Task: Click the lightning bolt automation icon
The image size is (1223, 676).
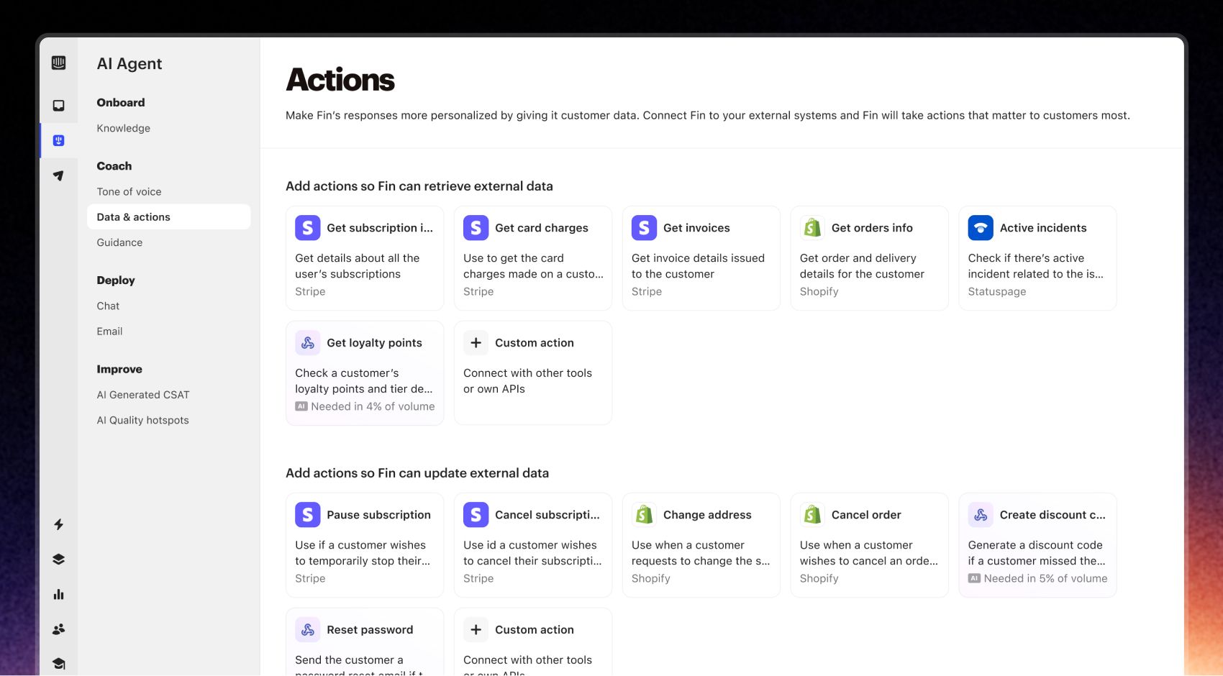Action: coord(59,524)
